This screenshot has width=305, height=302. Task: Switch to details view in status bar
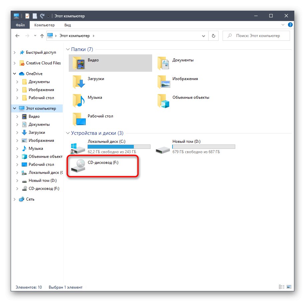(x=281, y=287)
